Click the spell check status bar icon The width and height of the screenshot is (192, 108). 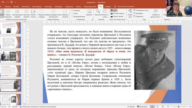tap(9, 107)
